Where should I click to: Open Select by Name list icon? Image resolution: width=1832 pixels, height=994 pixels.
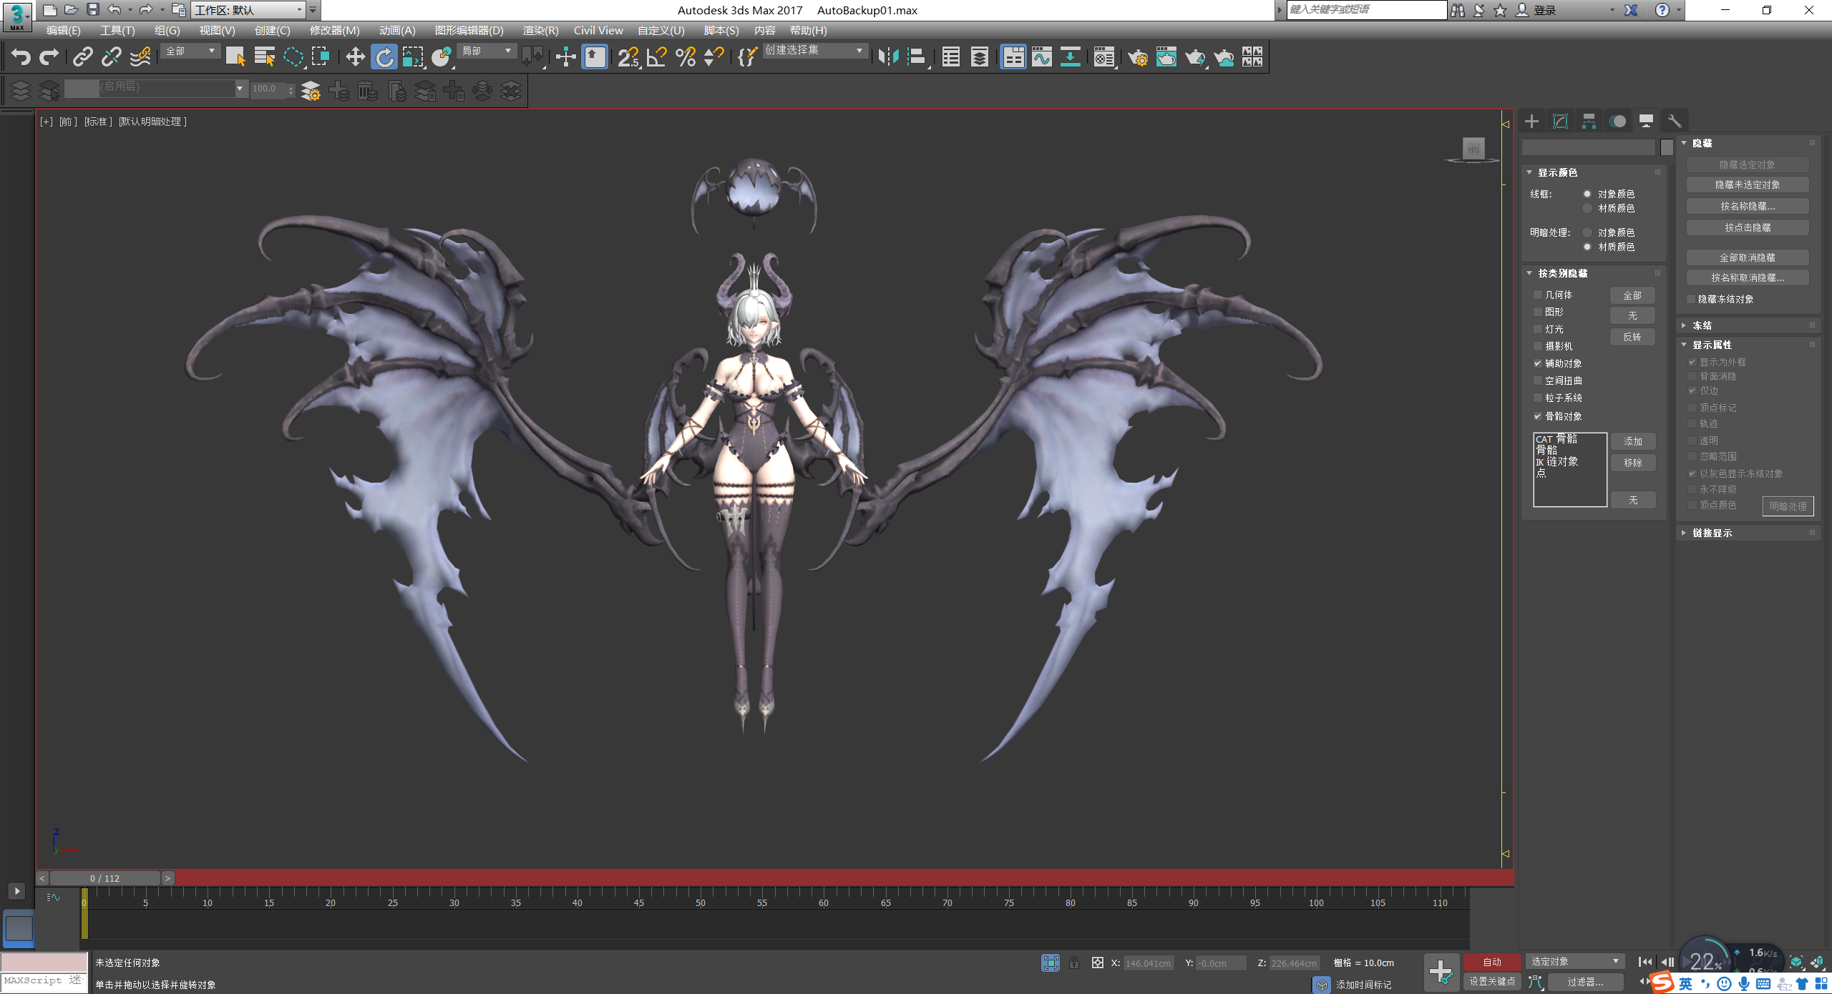coord(264,56)
